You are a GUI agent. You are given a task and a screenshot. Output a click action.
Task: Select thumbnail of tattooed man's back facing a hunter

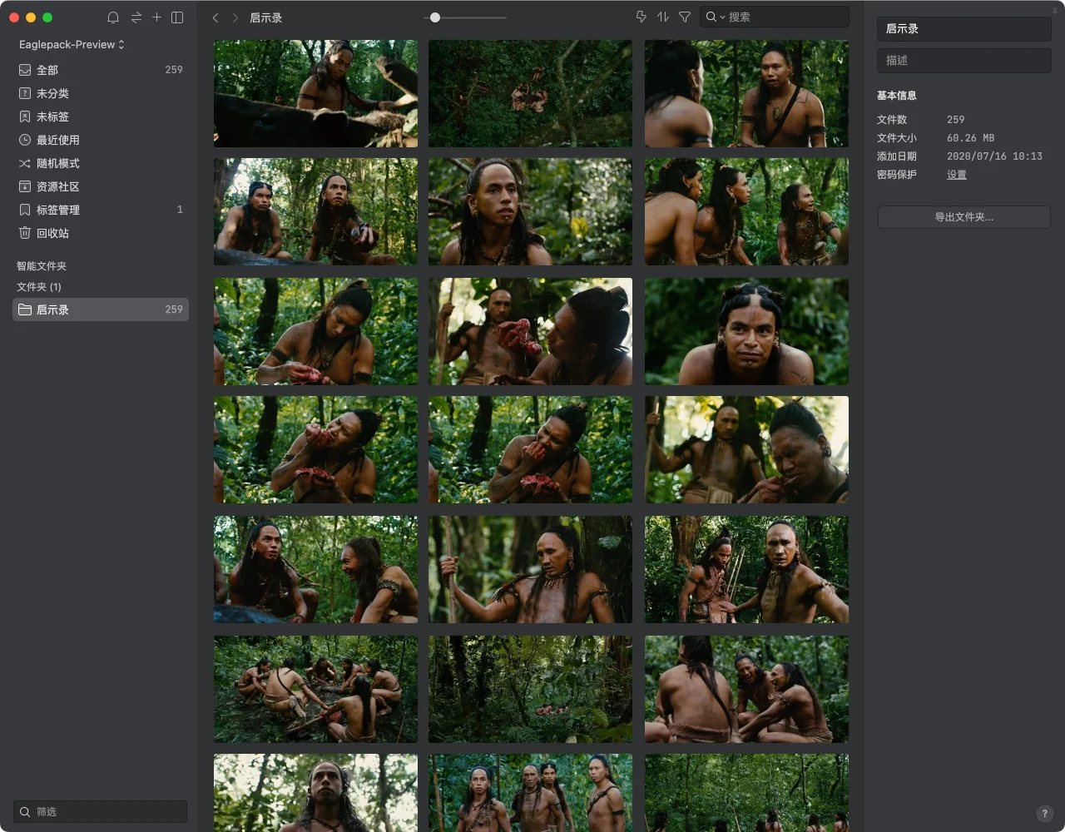tap(746, 94)
